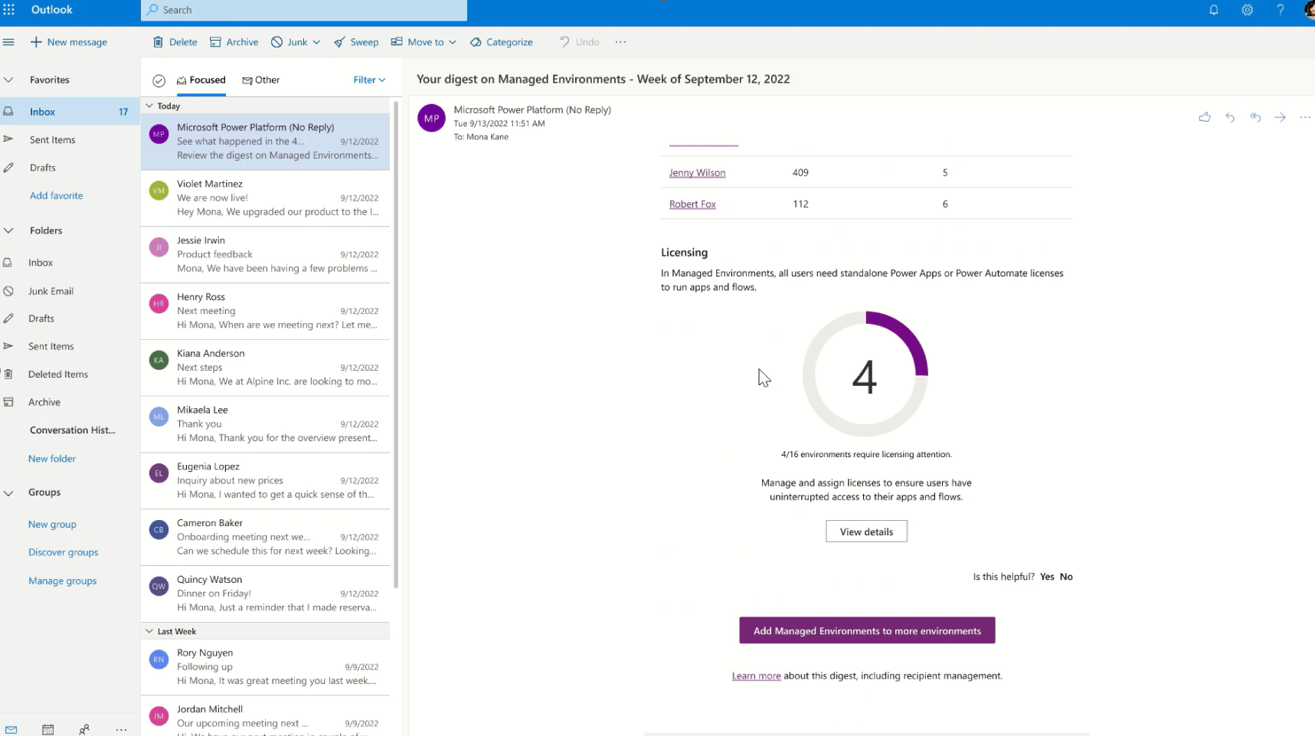
Task: Open notifications bell icon
Action: coord(1214,10)
